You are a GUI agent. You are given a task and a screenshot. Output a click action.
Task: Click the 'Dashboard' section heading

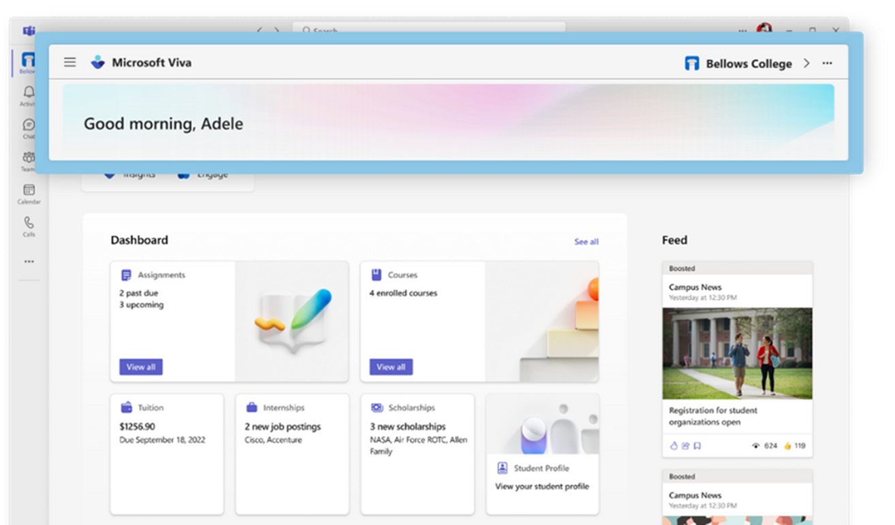tap(139, 240)
